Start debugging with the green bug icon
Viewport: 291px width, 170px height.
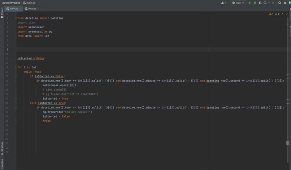point(255,3)
